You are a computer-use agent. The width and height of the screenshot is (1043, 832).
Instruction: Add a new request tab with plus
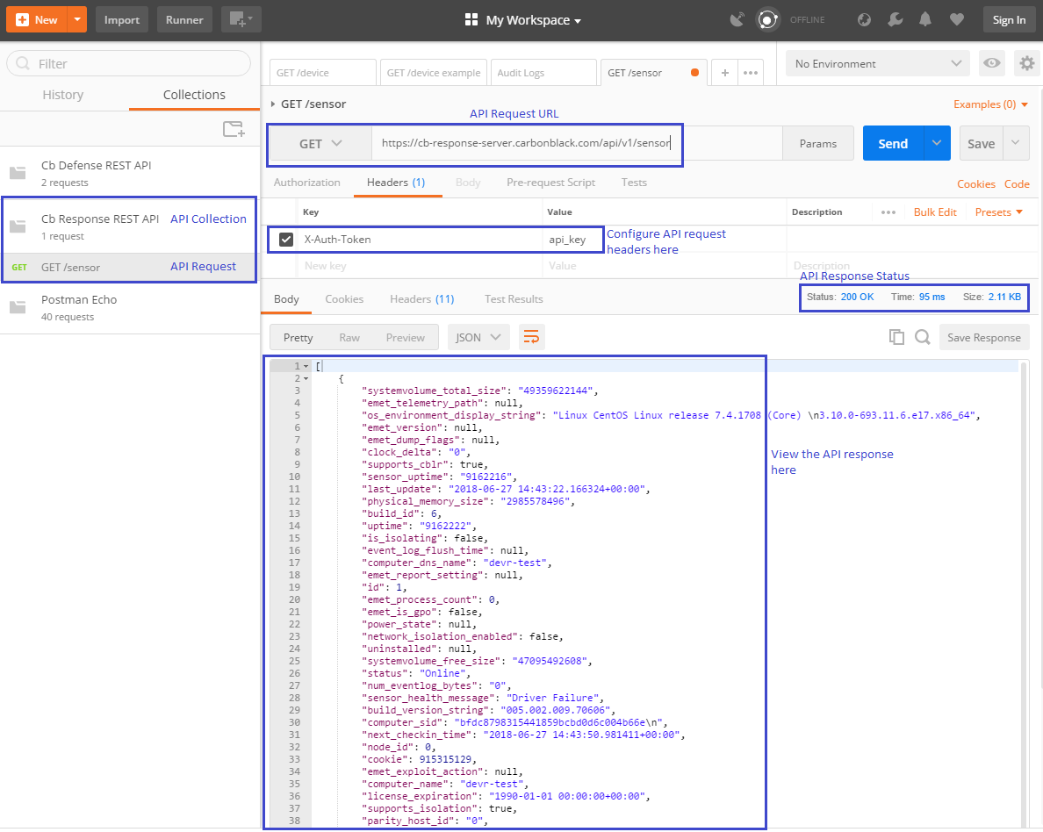[x=725, y=73]
